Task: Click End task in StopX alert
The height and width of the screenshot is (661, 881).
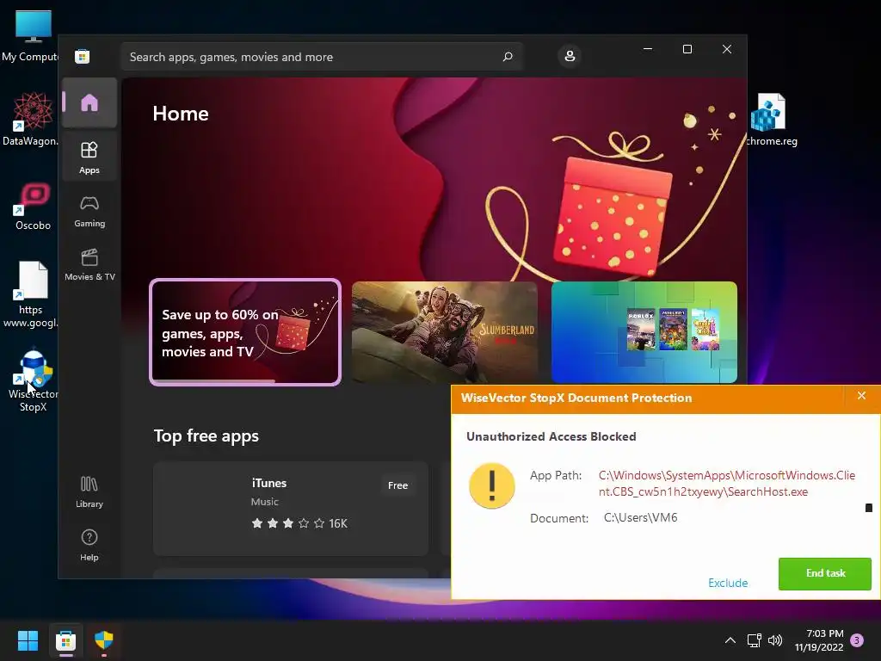Action: (x=825, y=573)
